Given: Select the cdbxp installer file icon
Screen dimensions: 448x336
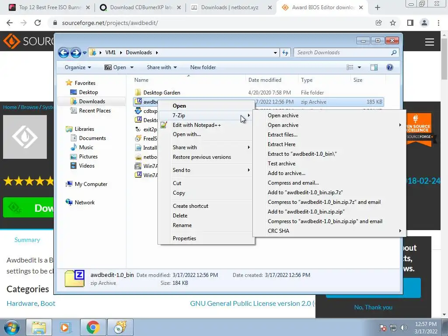Looking at the screenshot, I should tap(138, 111).
